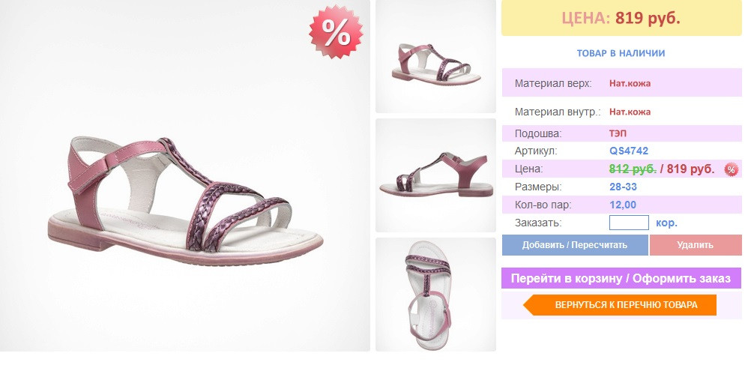Click the ТОВАР В НАЛИЧИИ status text
This screenshot has height=368, width=745.
pos(621,53)
